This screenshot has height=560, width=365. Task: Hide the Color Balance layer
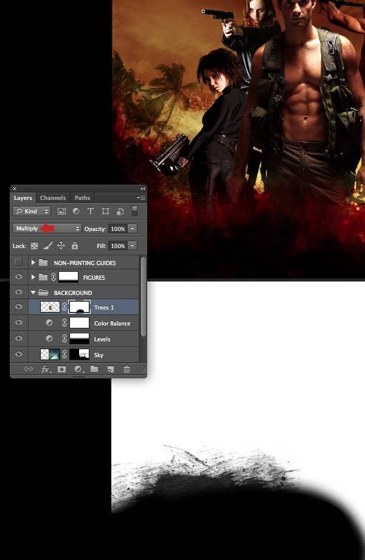point(19,322)
